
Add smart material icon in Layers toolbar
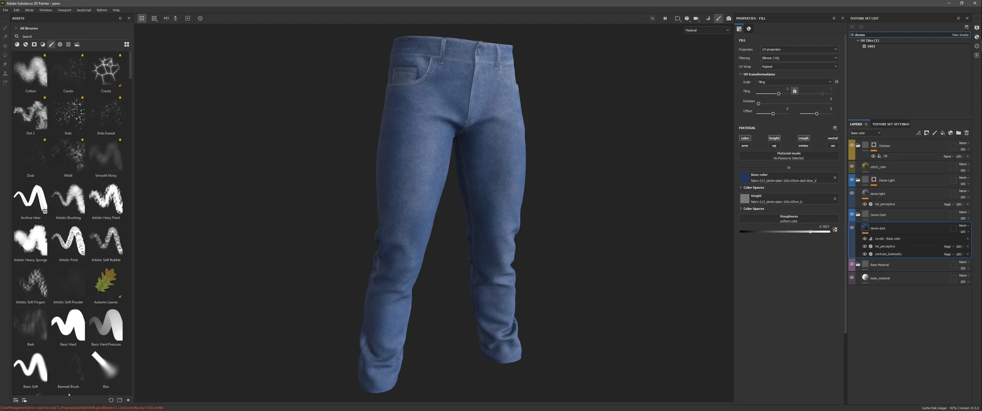click(951, 133)
